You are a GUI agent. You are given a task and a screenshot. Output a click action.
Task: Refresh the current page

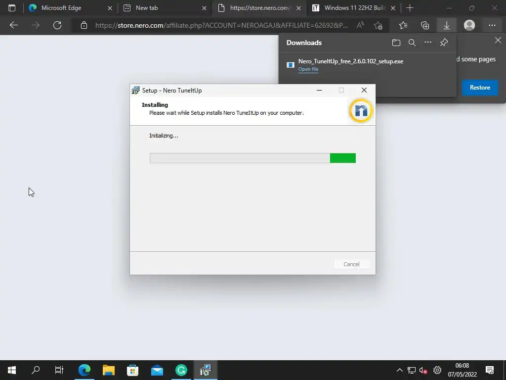[x=57, y=25]
